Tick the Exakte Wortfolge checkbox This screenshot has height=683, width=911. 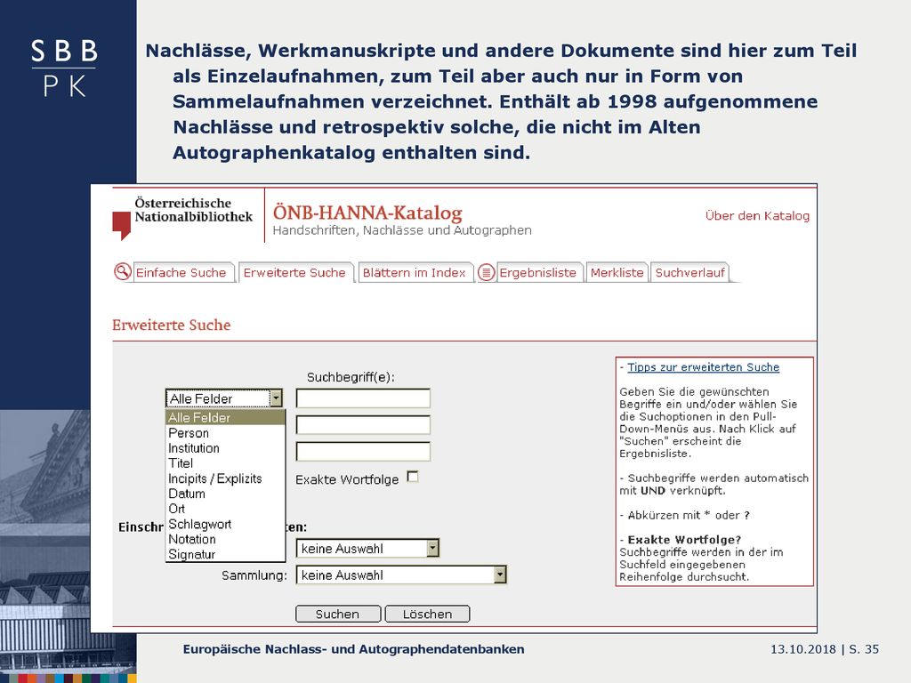click(413, 477)
